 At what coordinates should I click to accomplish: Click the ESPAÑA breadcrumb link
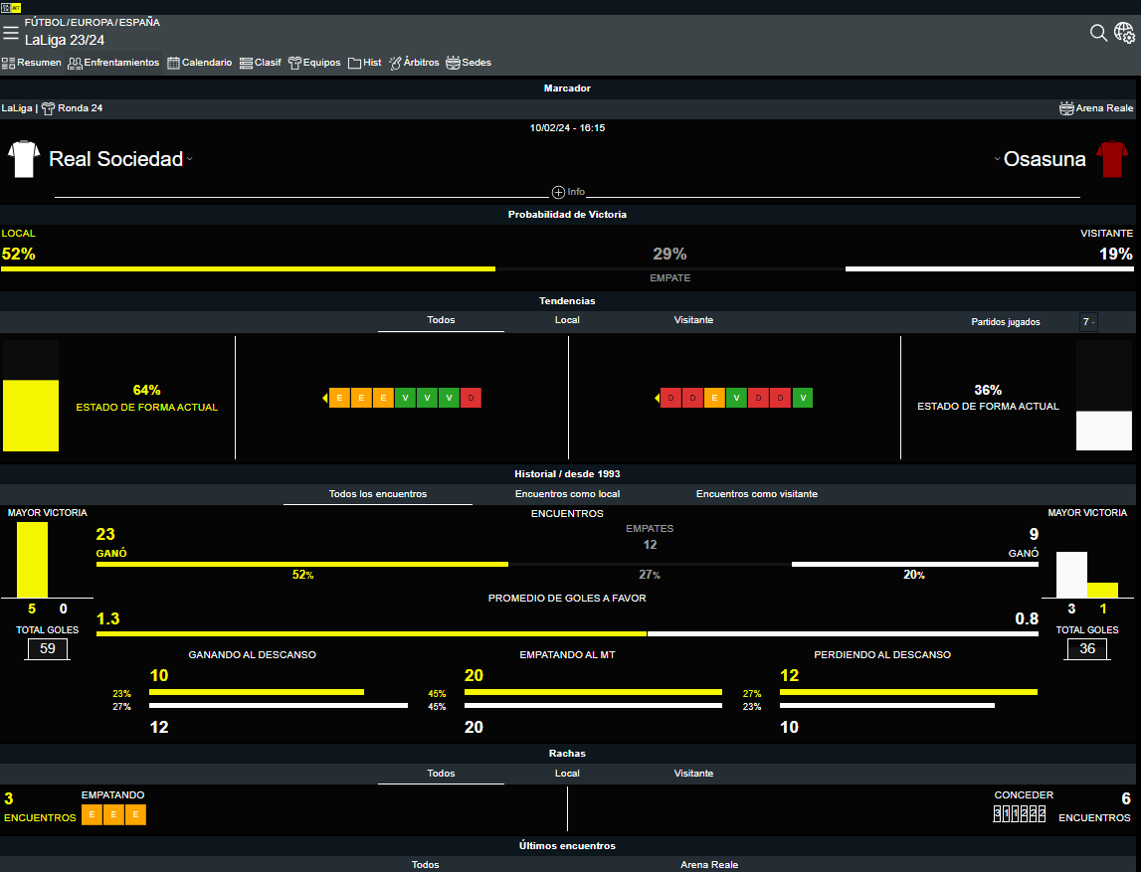(x=139, y=22)
